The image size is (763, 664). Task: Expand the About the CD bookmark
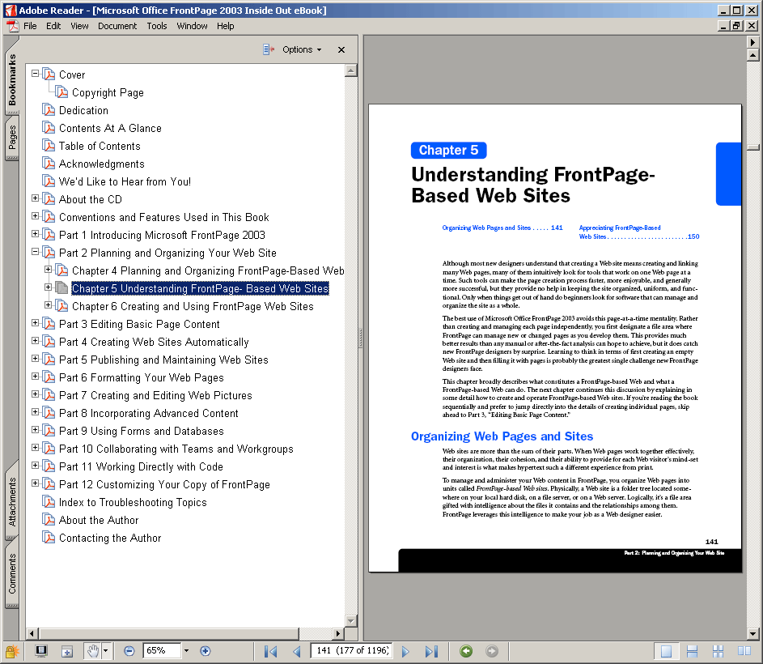35,198
